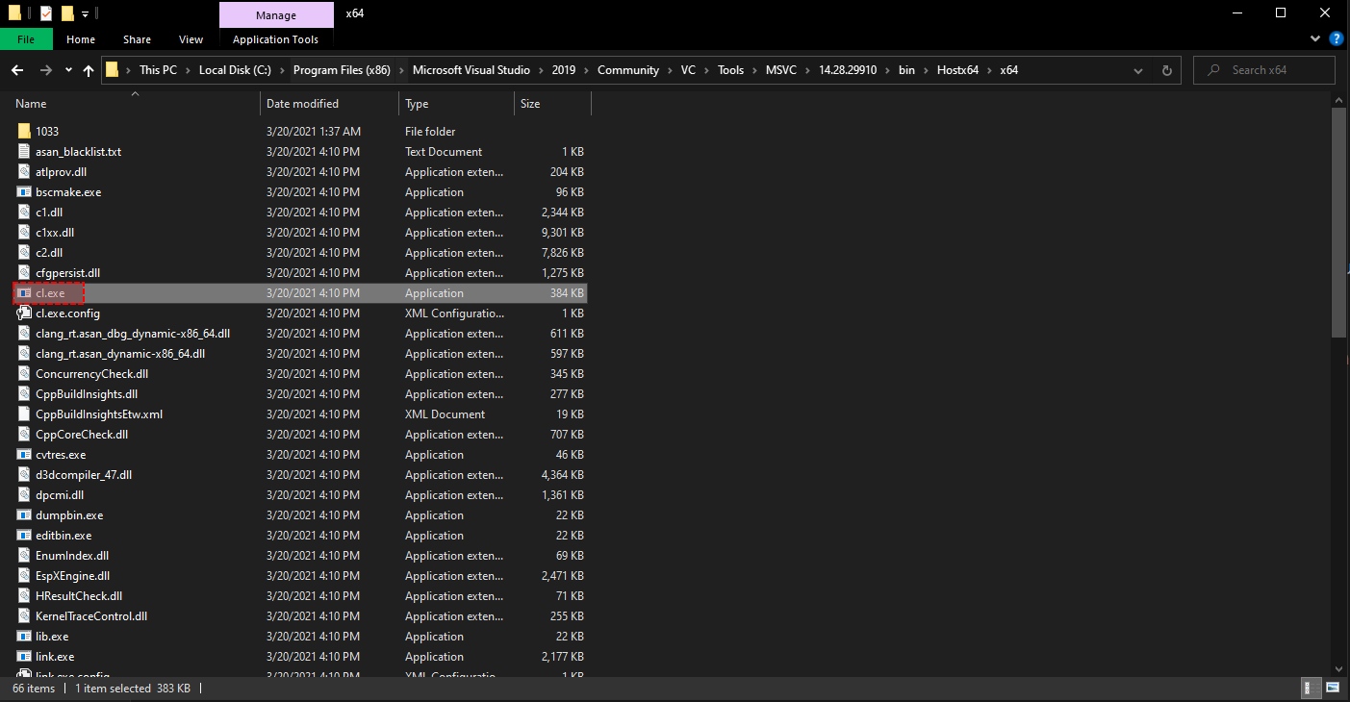
Task: Select the HResultCheck.dll file name
Action: pyautogui.click(x=79, y=596)
